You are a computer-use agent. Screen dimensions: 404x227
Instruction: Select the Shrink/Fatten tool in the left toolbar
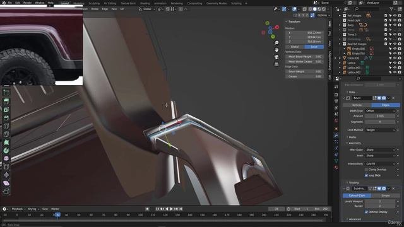pyautogui.click(x=6, y=175)
